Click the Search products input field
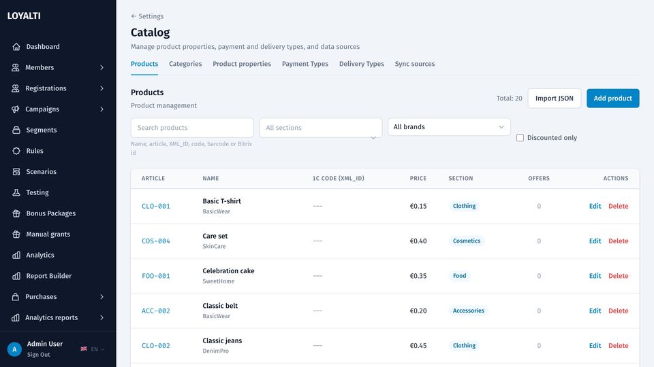 point(192,128)
